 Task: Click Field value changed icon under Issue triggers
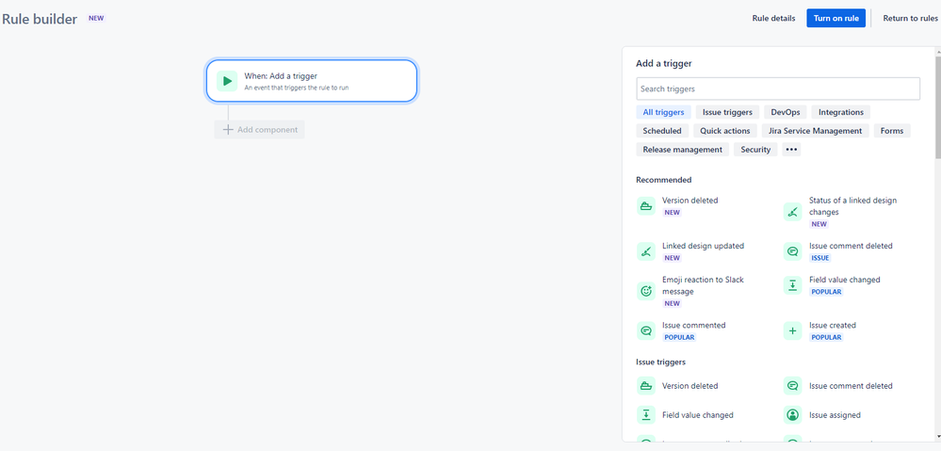(x=646, y=414)
